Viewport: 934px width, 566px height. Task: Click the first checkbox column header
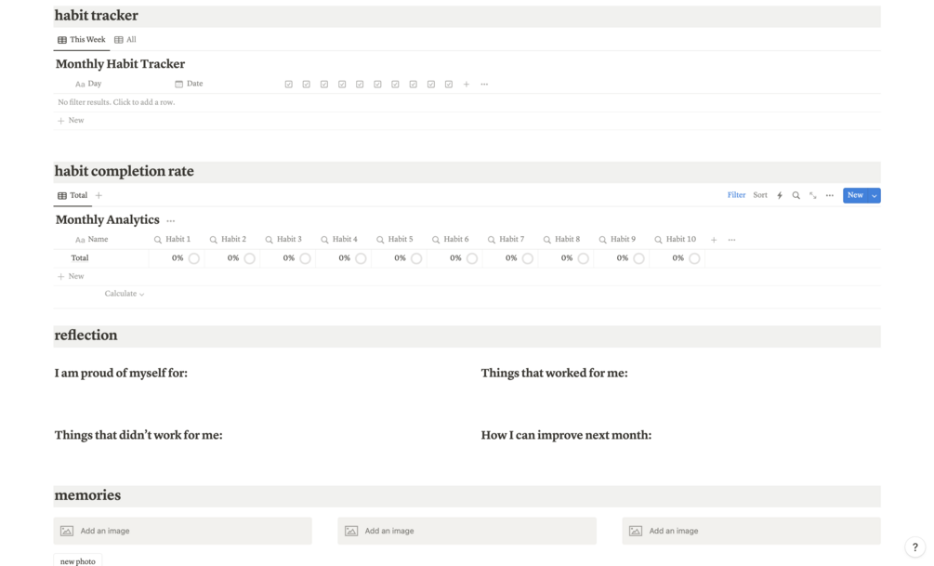[289, 84]
